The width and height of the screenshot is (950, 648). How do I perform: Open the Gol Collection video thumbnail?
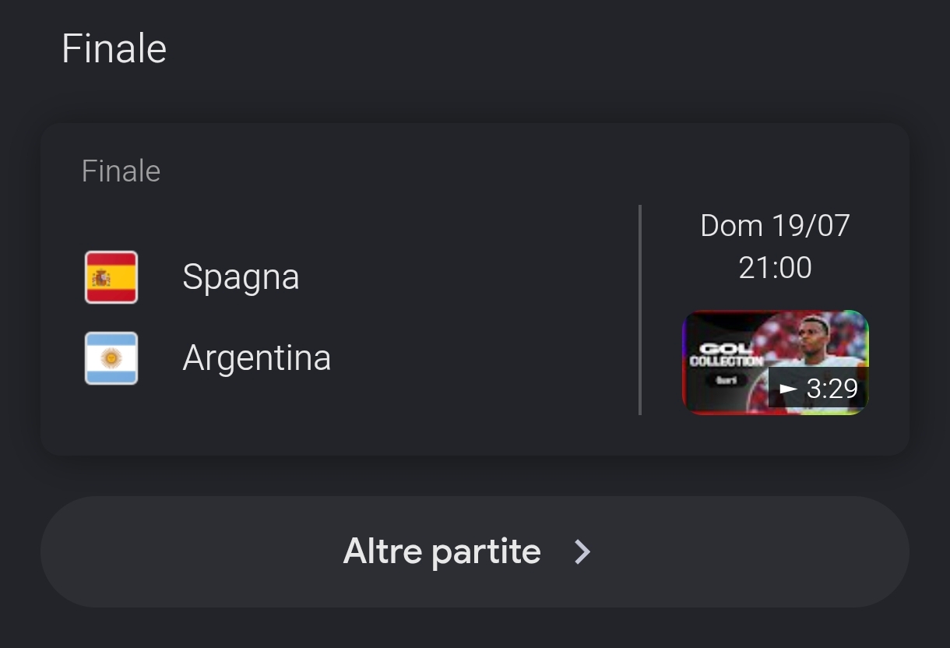pyautogui.click(x=776, y=362)
